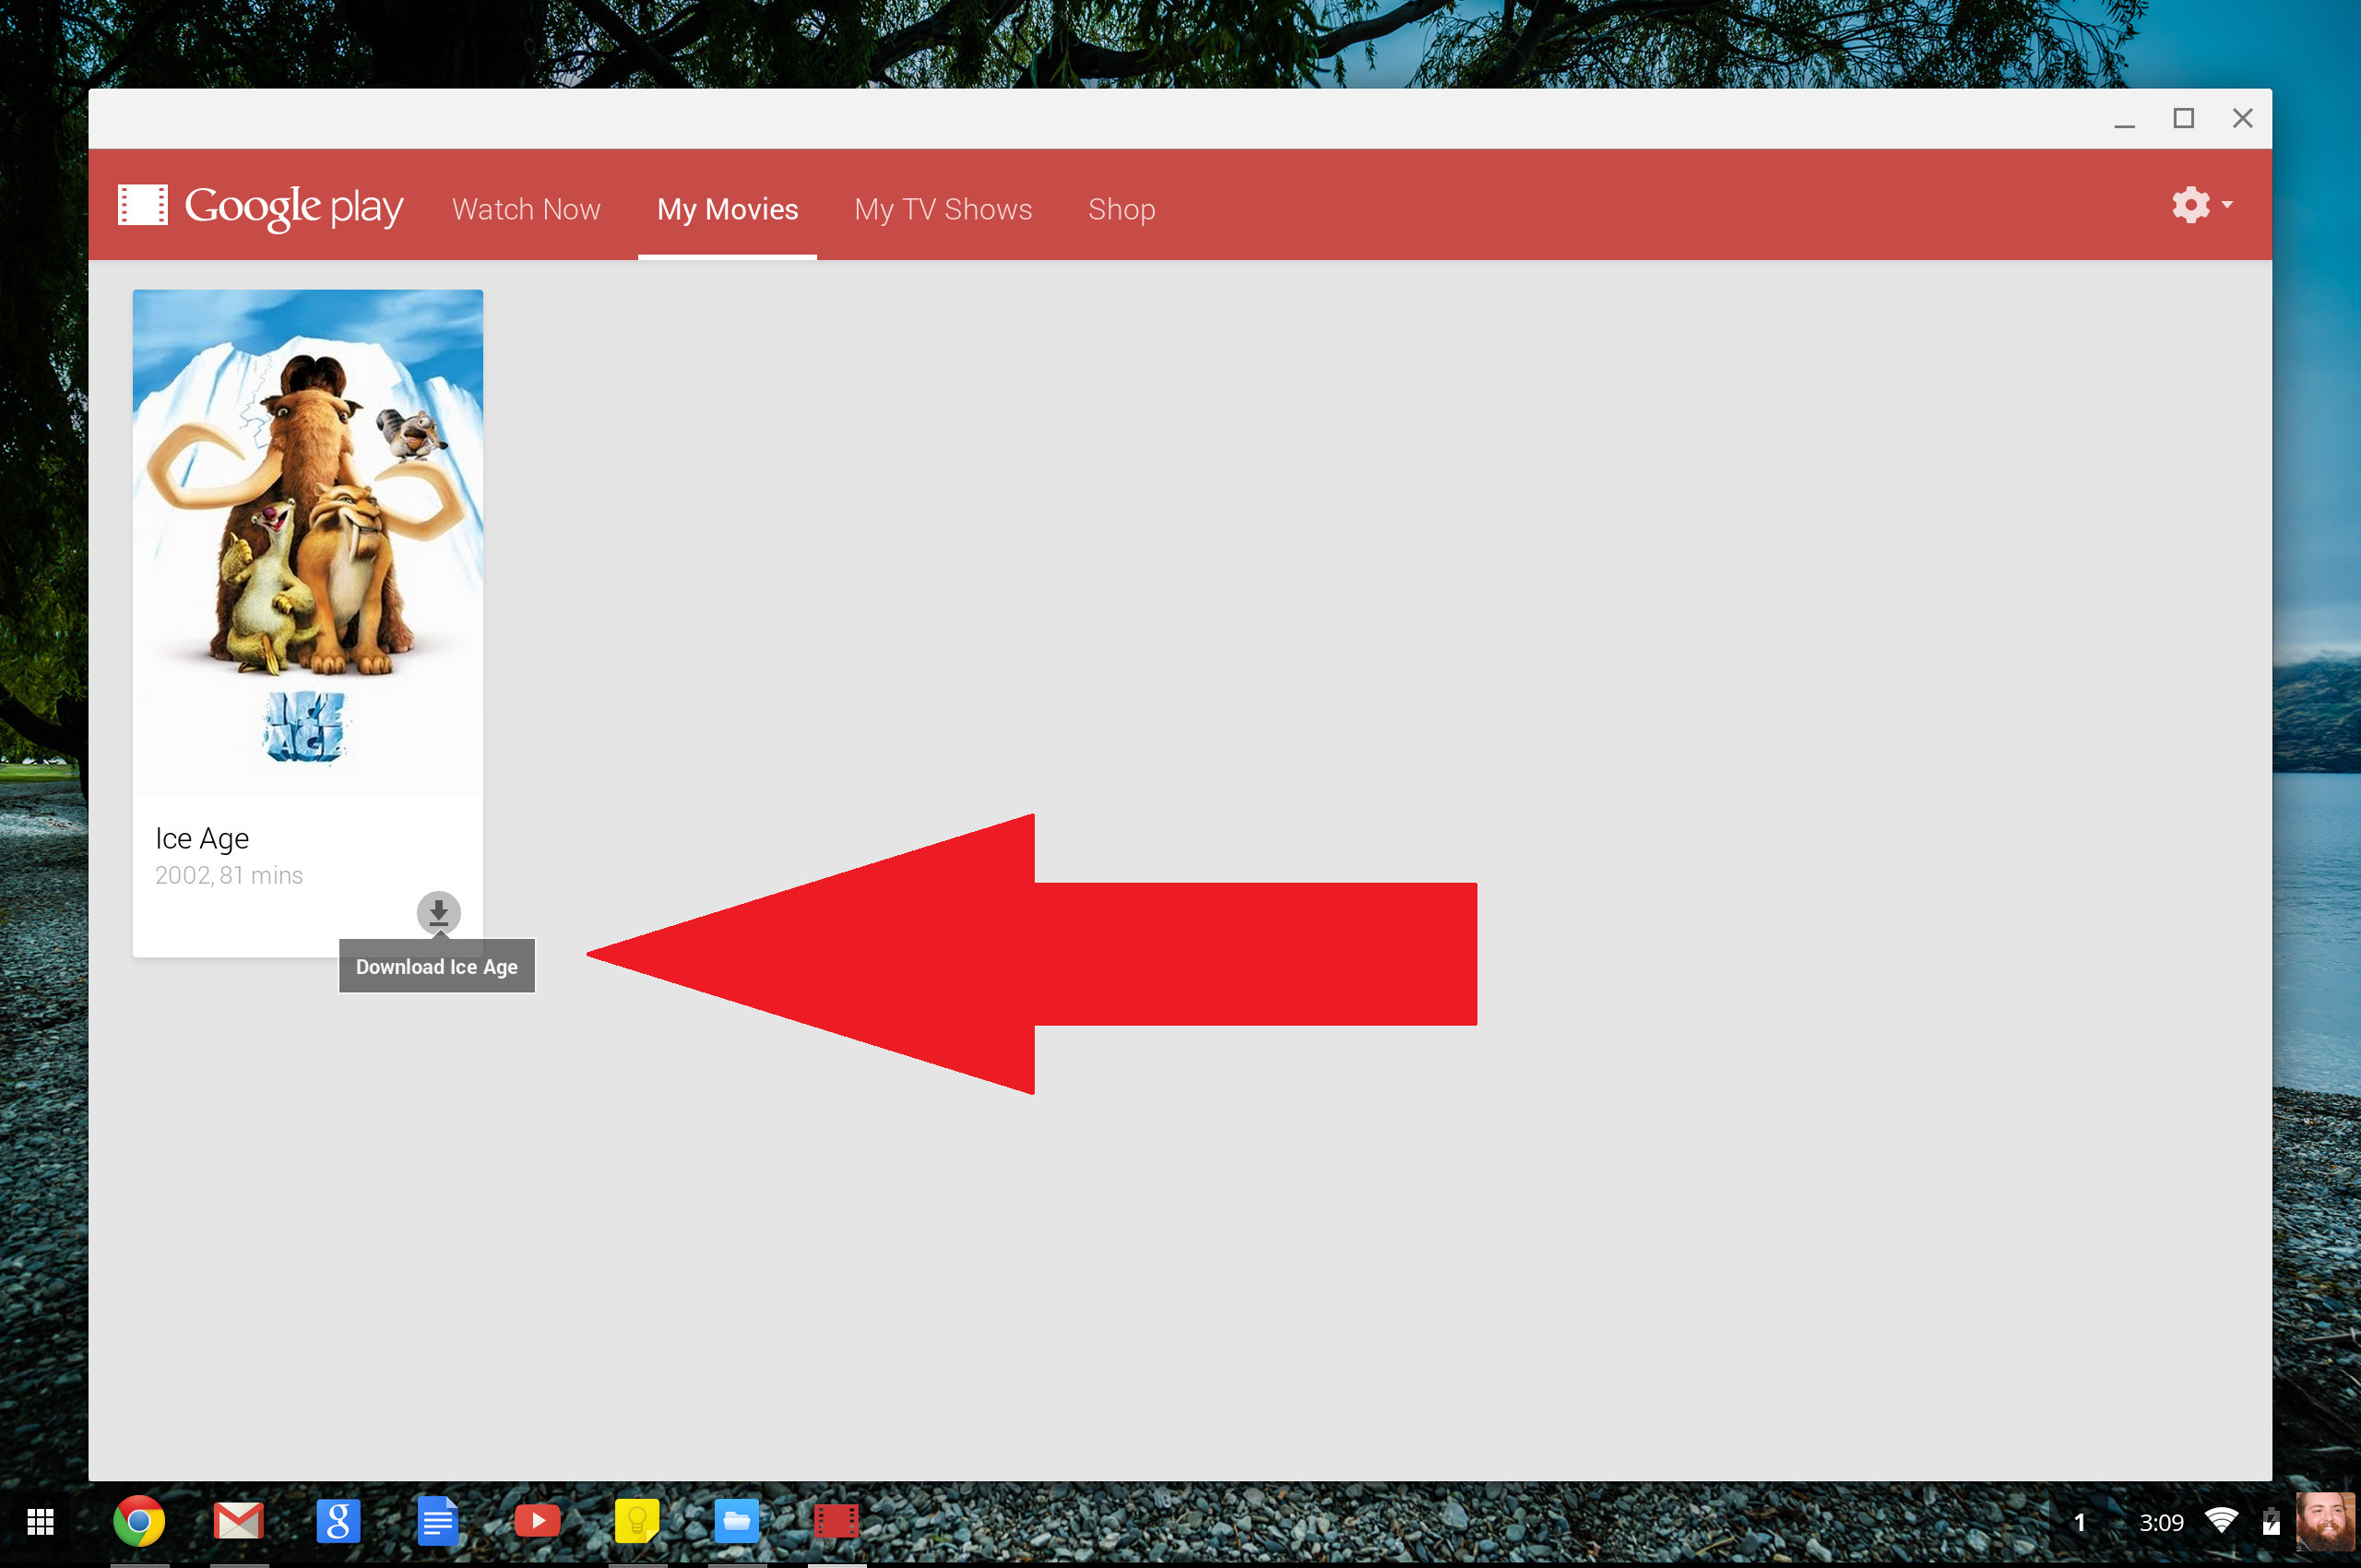Open Google Keep from the shelf
This screenshot has height=1568, width=2361.
tap(637, 1522)
